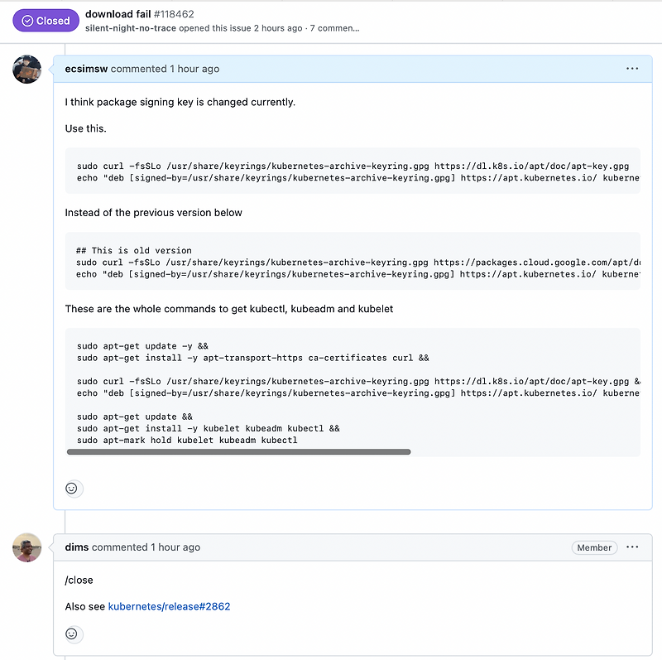This screenshot has height=660, width=662.
Task: Click the checkmark icon inside the Closed badge
Action: pyautogui.click(x=27, y=20)
